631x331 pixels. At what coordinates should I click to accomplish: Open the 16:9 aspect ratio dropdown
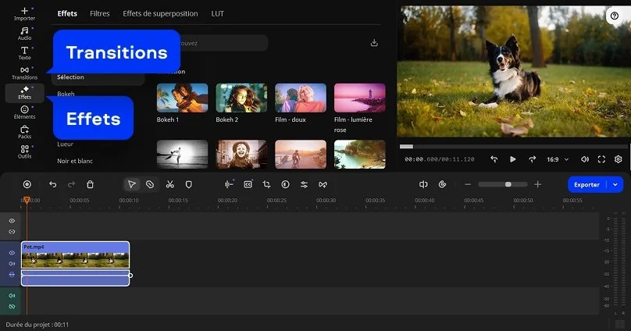click(x=556, y=159)
